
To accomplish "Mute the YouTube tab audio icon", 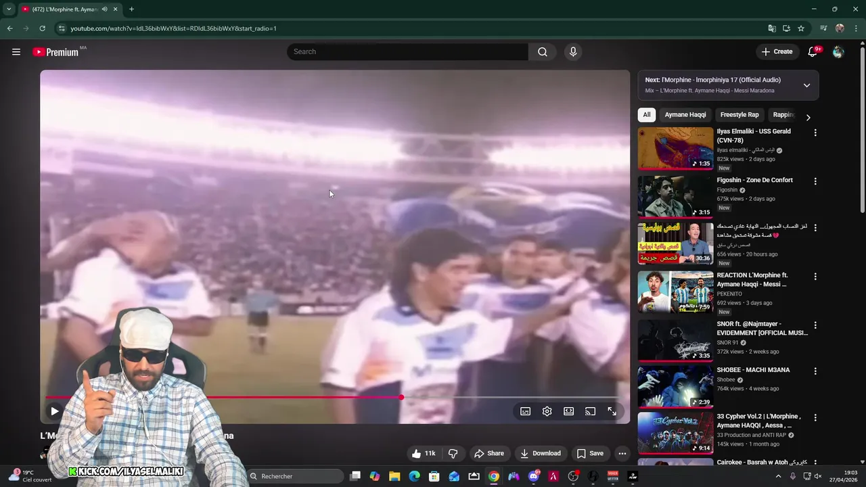I will (104, 9).
